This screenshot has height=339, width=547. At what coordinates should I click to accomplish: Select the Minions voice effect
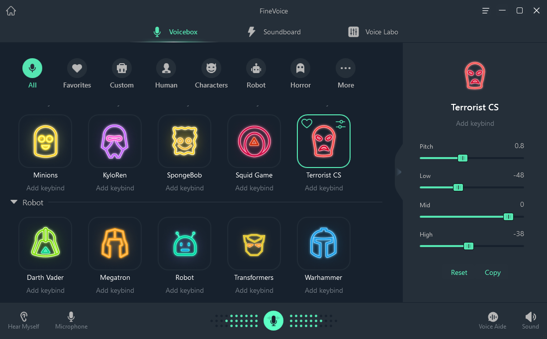[x=45, y=141]
